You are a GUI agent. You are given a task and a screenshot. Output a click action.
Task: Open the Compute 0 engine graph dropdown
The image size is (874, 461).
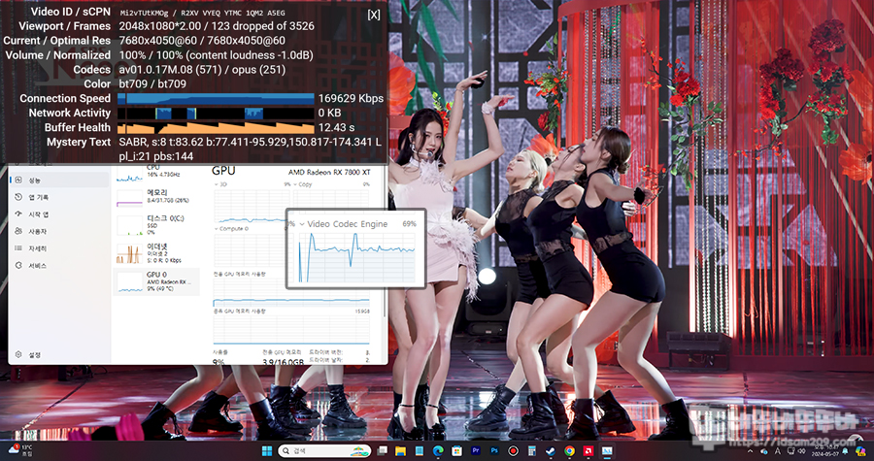[x=217, y=229]
